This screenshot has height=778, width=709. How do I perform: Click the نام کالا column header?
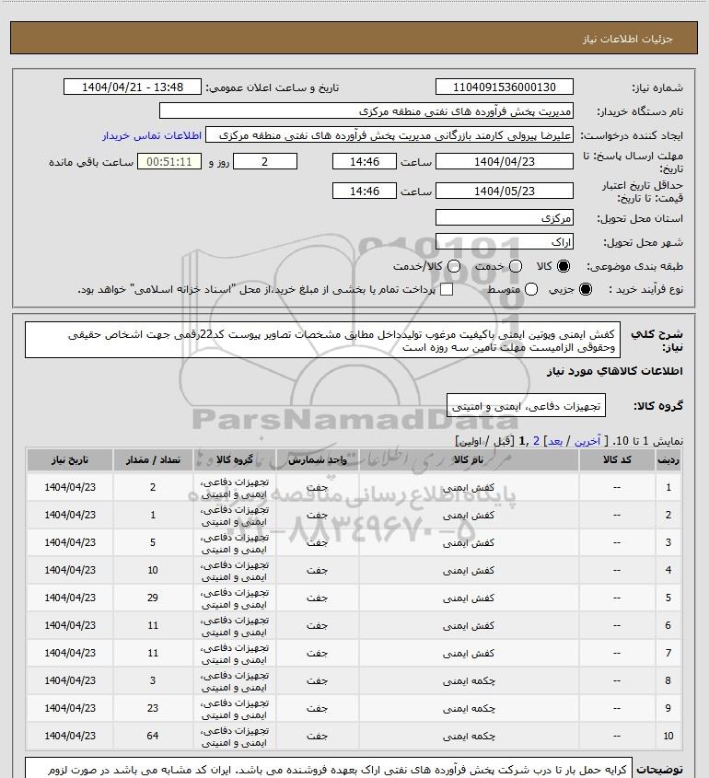point(469,460)
